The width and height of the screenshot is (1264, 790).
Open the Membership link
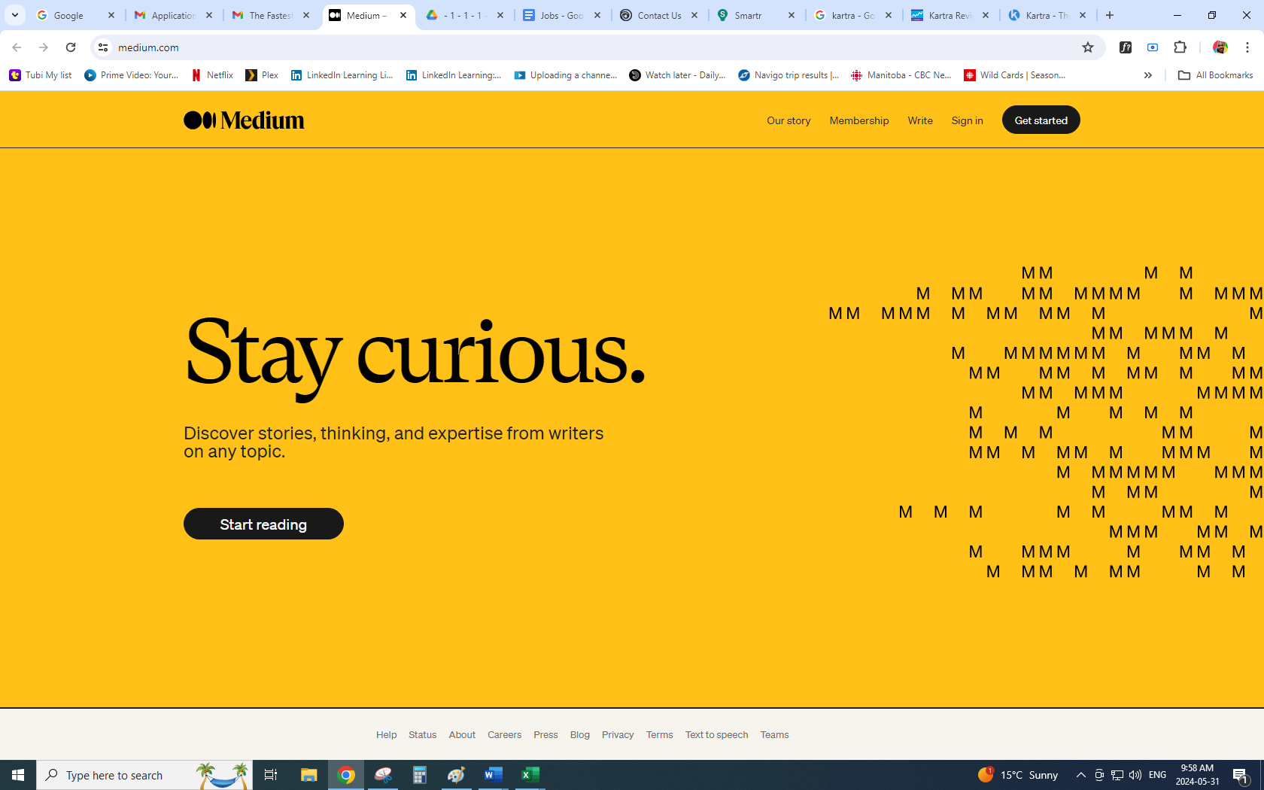click(x=858, y=120)
